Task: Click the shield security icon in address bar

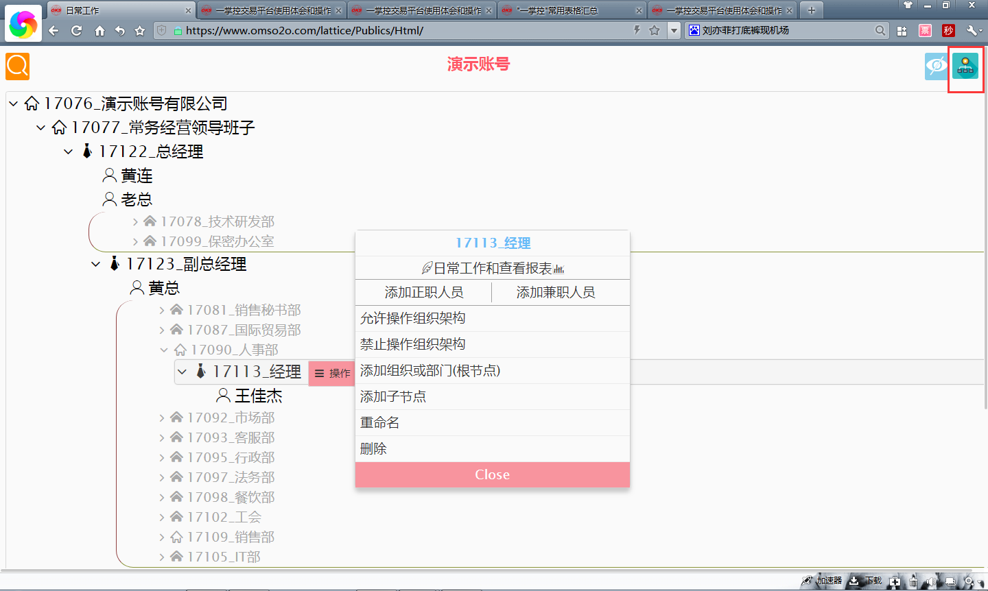Action: tap(162, 30)
